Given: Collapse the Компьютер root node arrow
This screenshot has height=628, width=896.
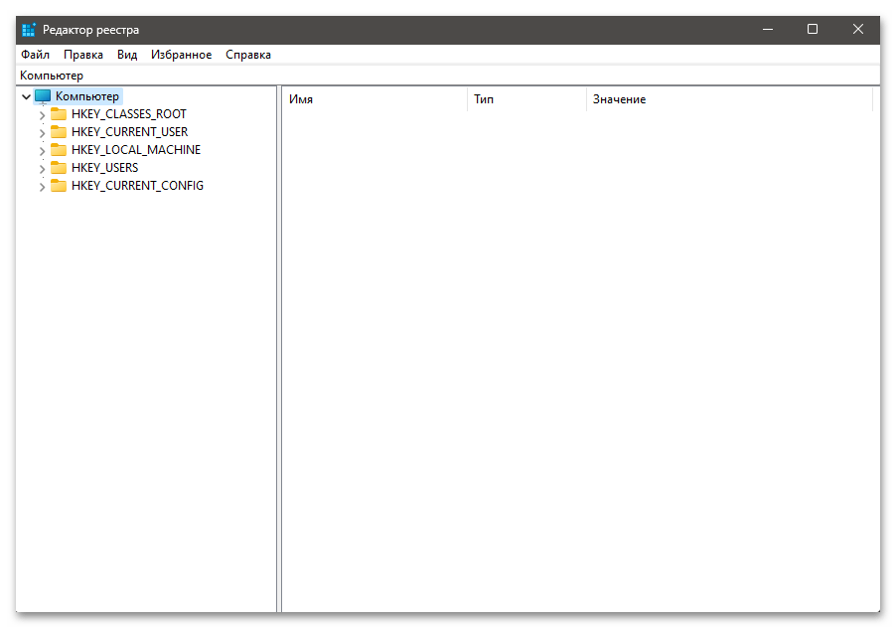Looking at the screenshot, I should tap(26, 96).
